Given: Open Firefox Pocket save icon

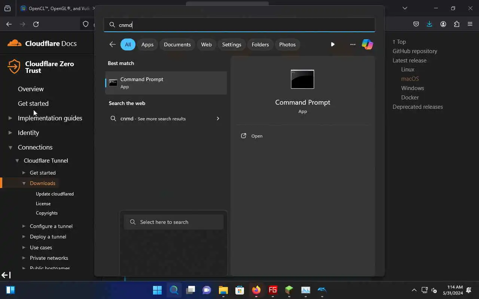Looking at the screenshot, I should point(416,24).
